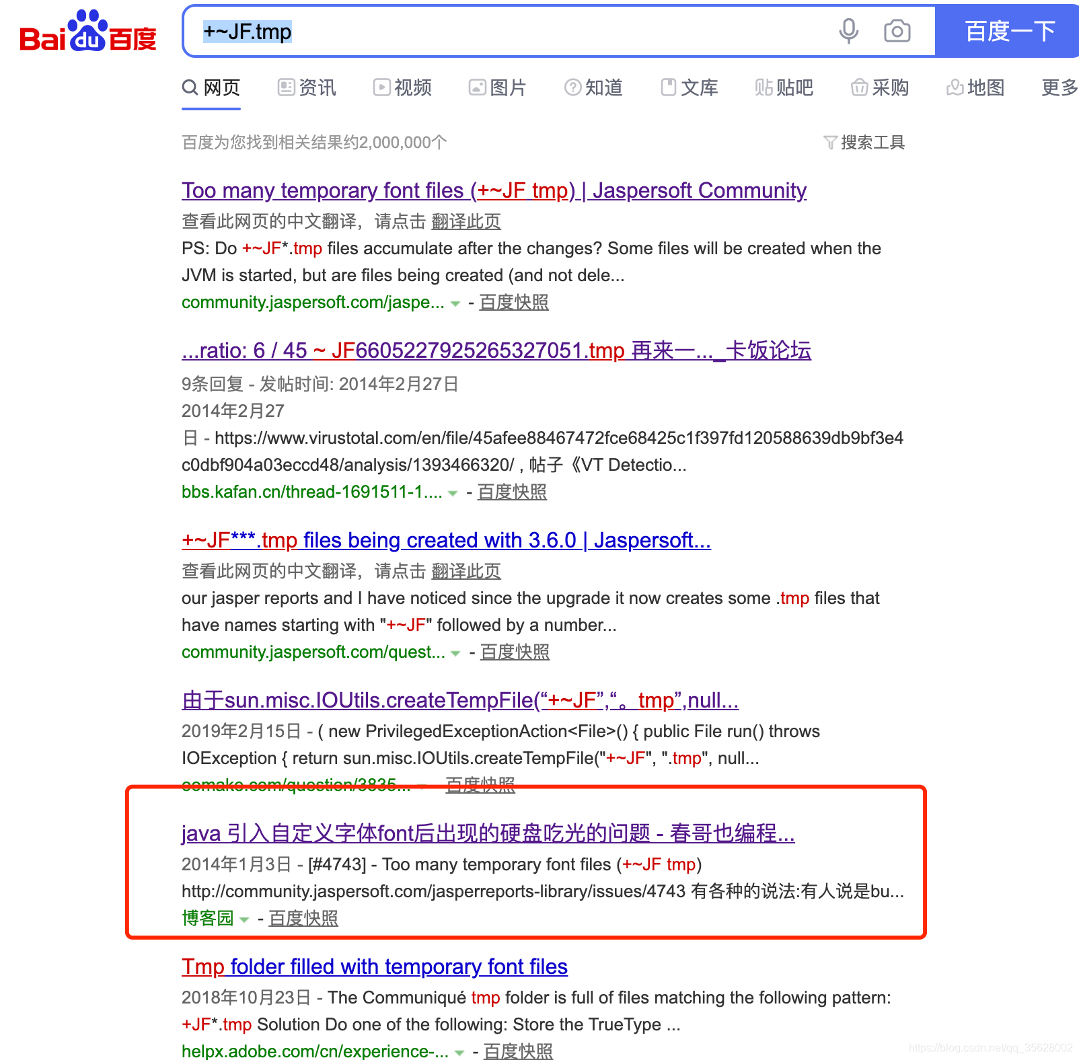Image resolution: width=1079 pixels, height=1060 pixels.
Task: Click the result count text 约2,000,000个
Action: (396, 143)
